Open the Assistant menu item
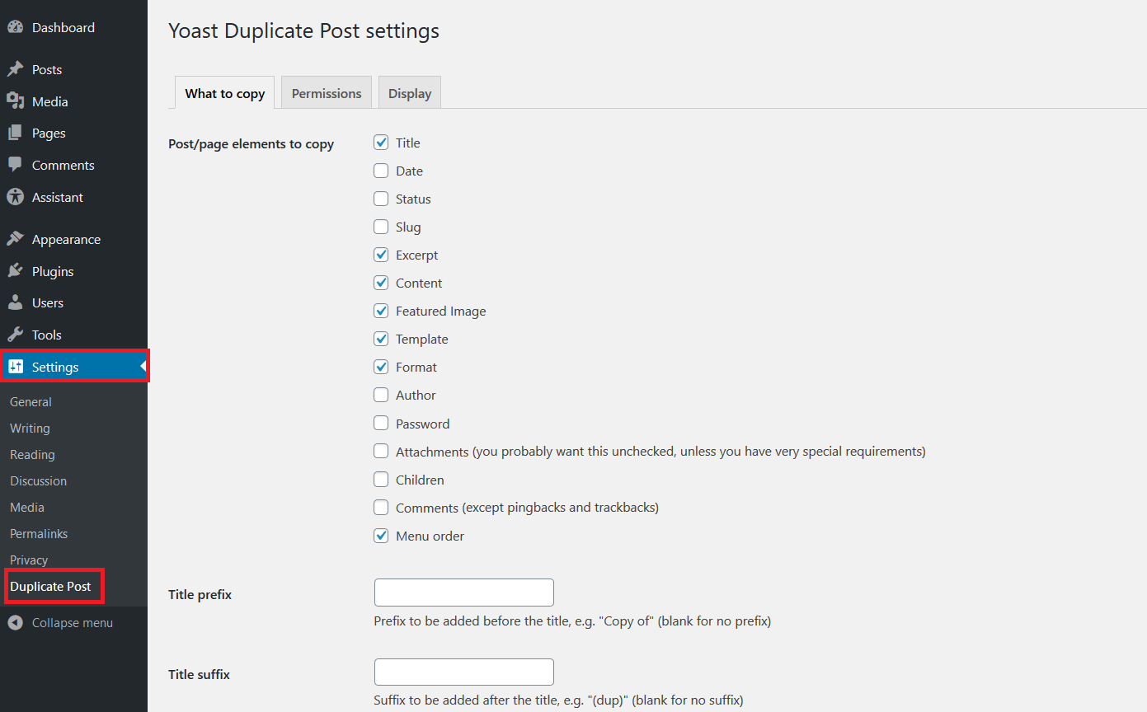Image resolution: width=1147 pixels, height=712 pixels. point(58,197)
